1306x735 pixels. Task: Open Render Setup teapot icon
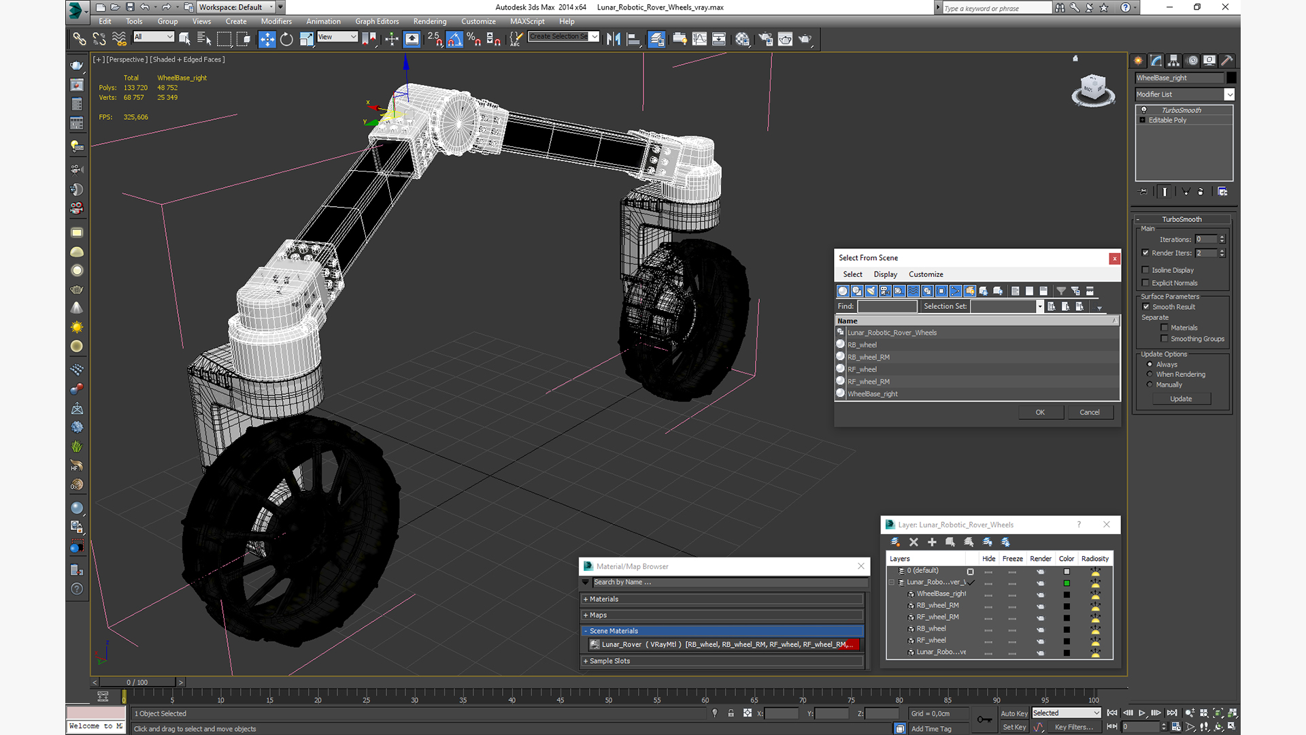tap(765, 39)
